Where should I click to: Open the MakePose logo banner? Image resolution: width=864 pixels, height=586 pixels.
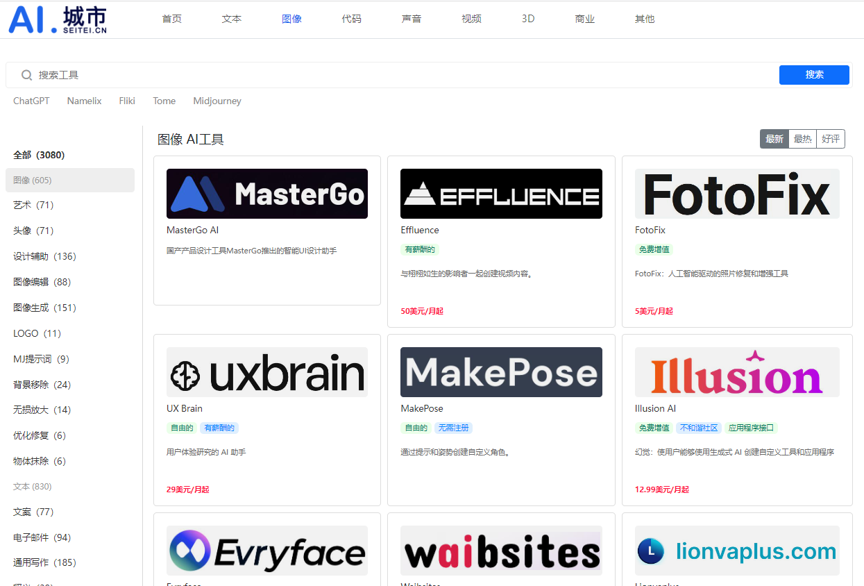(x=501, y=372)
